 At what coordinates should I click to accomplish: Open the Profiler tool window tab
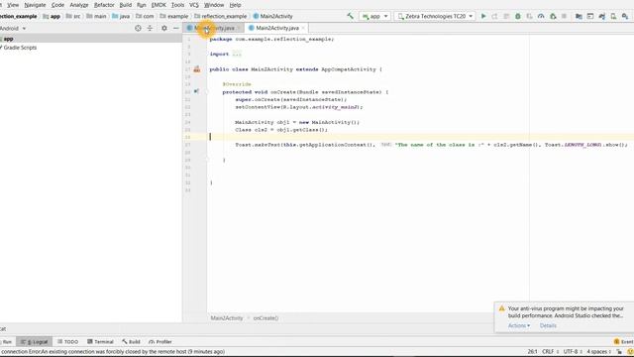click(160, 341)
